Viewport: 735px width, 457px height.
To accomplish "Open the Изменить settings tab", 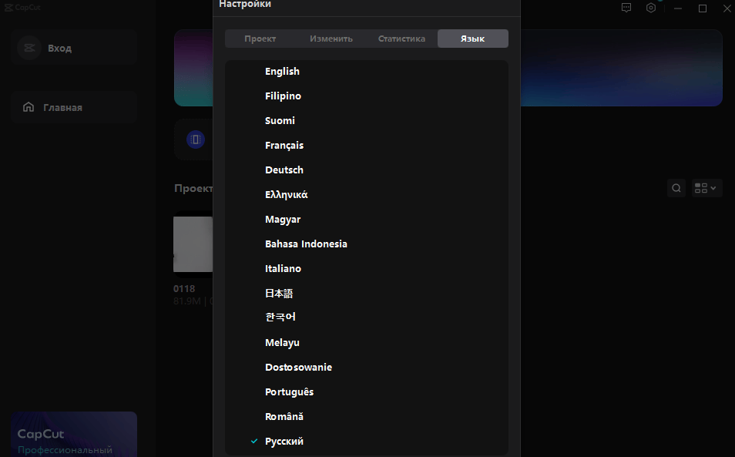I will [x=331, y=39].
